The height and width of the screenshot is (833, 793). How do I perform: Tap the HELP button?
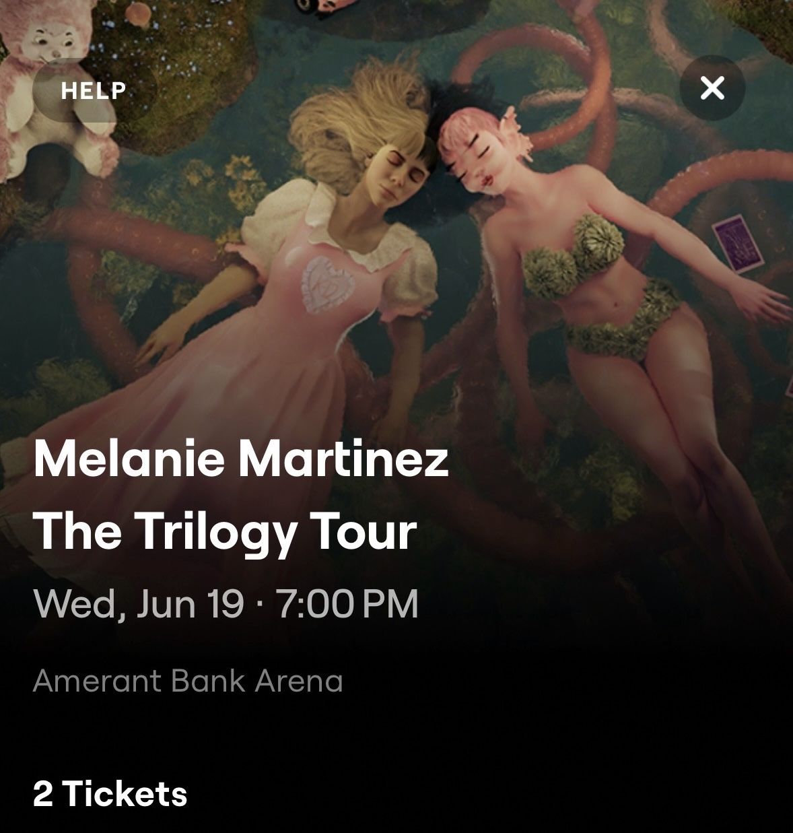93,90
